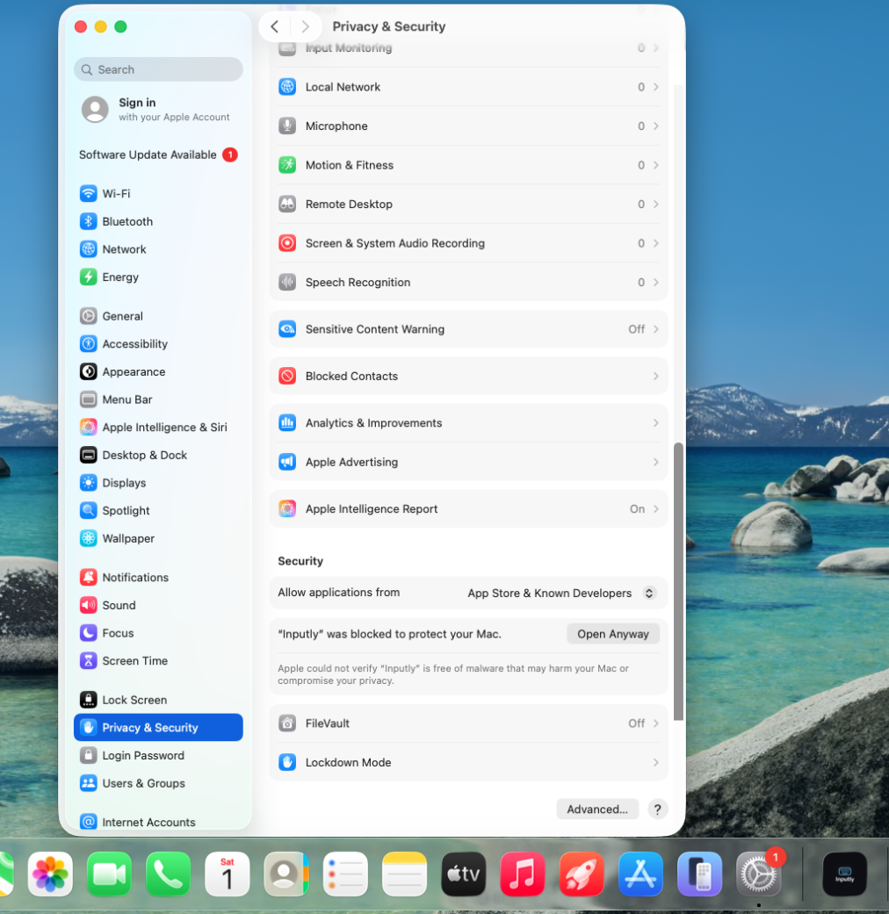The height and width of the screenshot is (914, 889).
Task: Select the FileVault icon
Action: (x=287, y=723)
